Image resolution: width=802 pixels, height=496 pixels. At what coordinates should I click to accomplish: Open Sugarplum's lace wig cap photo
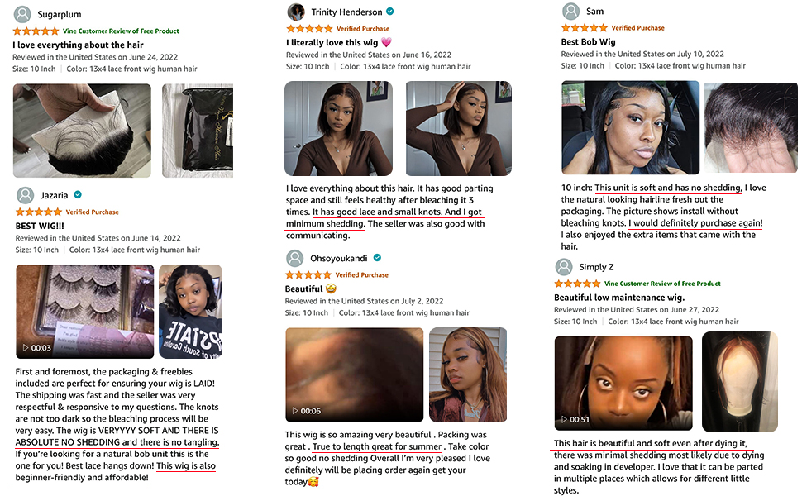tap(82, 131)
